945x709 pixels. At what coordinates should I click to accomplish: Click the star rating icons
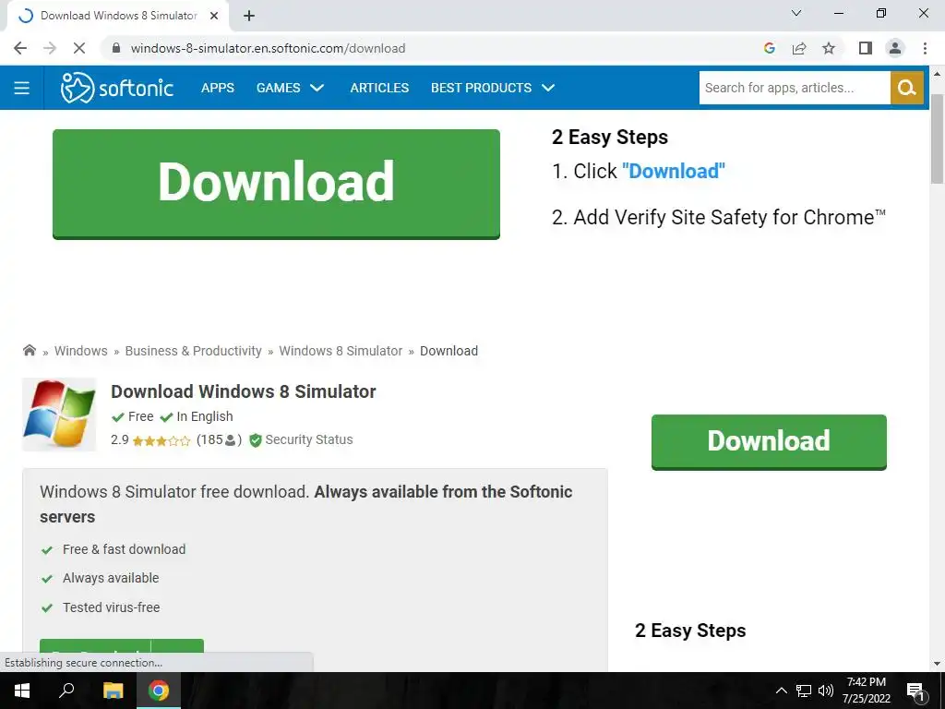pyautogui.click(x=161, y=440)
